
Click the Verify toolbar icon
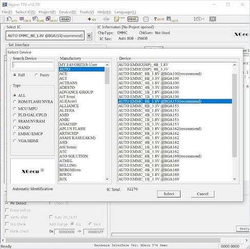(52, 19)
